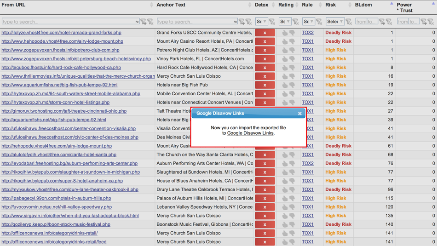Screen dimensions: 437x246
Task: Click the Anchor Text column header
Action: tap(171, 5)
